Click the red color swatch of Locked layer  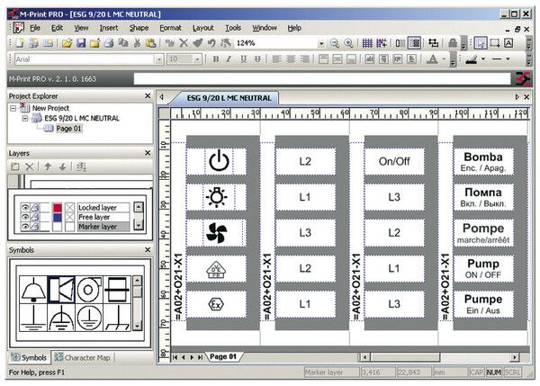click(x=58, y=208)
